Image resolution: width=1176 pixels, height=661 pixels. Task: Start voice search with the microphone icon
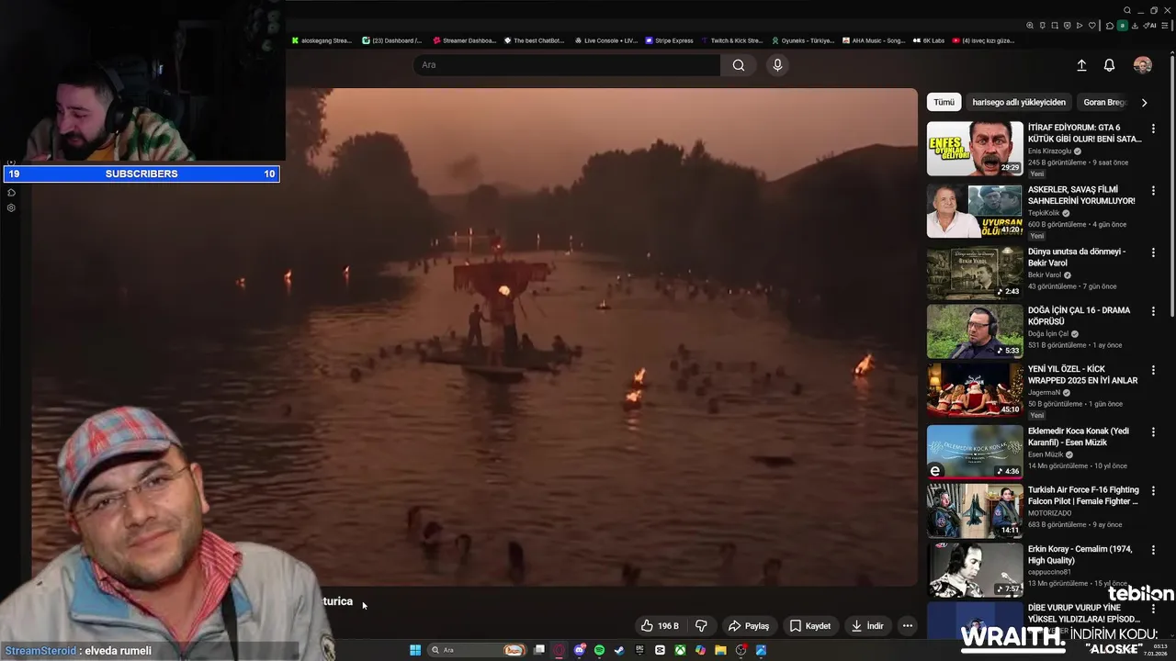(777, 65)
